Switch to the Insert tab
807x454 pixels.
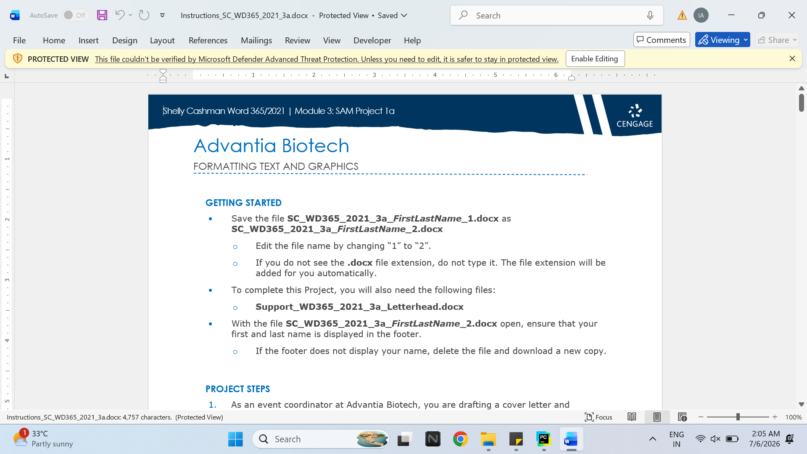(88, 40)
